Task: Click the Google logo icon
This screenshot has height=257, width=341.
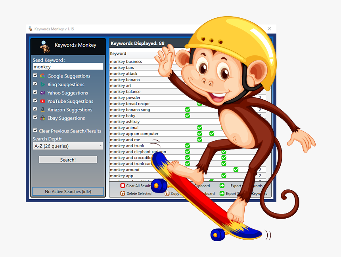Action: 42,76
